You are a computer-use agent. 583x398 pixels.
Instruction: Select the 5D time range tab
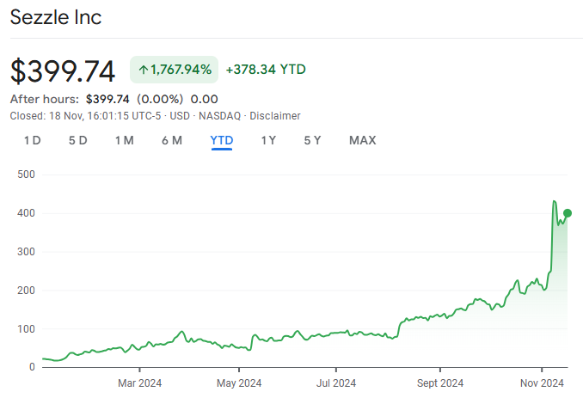click(77, 140)
